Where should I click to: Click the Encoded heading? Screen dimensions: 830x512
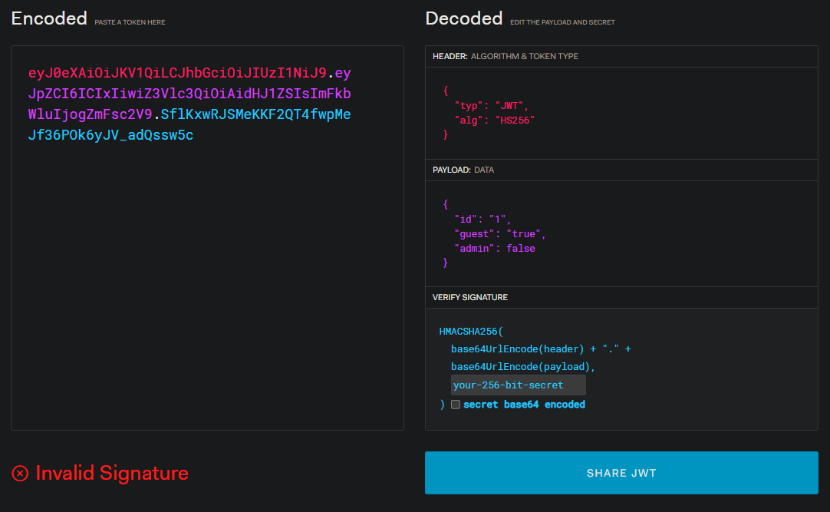(x=49, y=18)
